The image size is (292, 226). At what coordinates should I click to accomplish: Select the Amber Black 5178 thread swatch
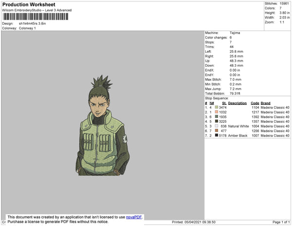point(217,135)
